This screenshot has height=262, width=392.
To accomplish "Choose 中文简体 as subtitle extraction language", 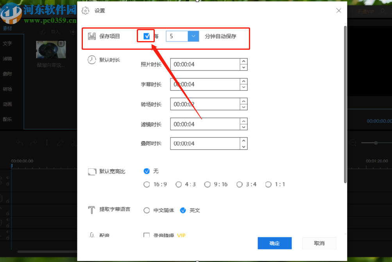I will click(x=147, y=210).
